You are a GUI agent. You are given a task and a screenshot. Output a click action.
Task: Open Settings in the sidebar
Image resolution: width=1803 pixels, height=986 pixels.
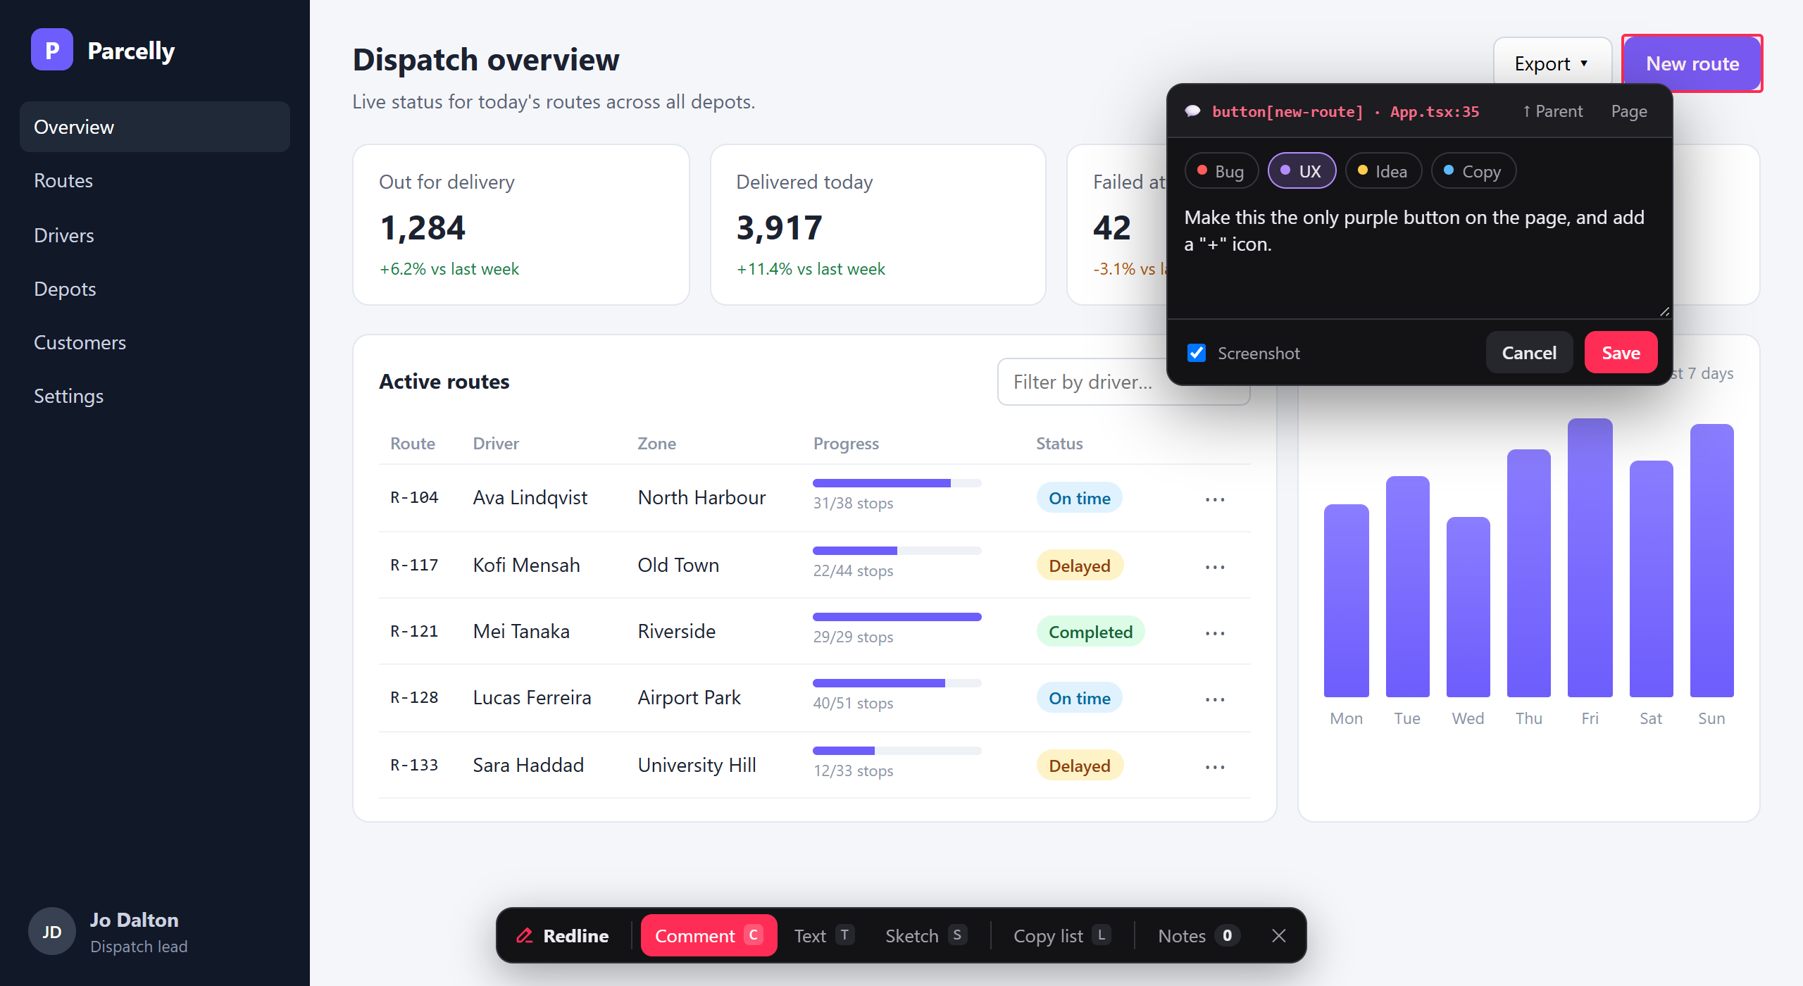155,396
